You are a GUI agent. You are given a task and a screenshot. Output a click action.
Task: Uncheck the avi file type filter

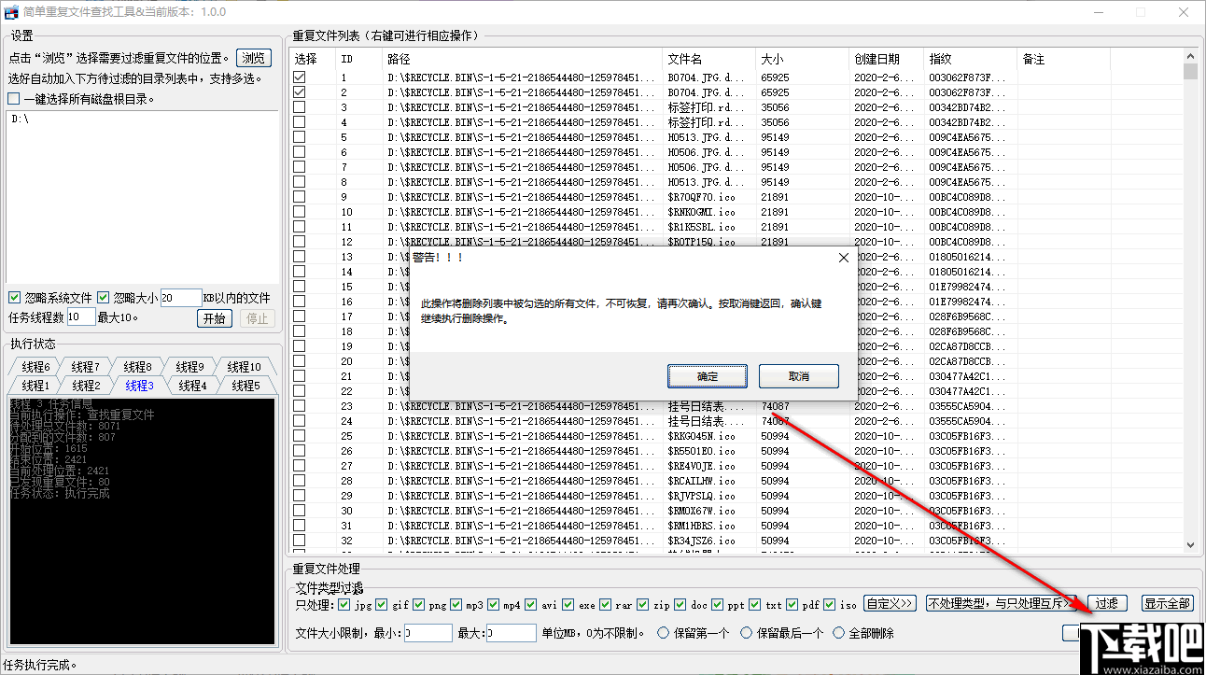point(530,604)
